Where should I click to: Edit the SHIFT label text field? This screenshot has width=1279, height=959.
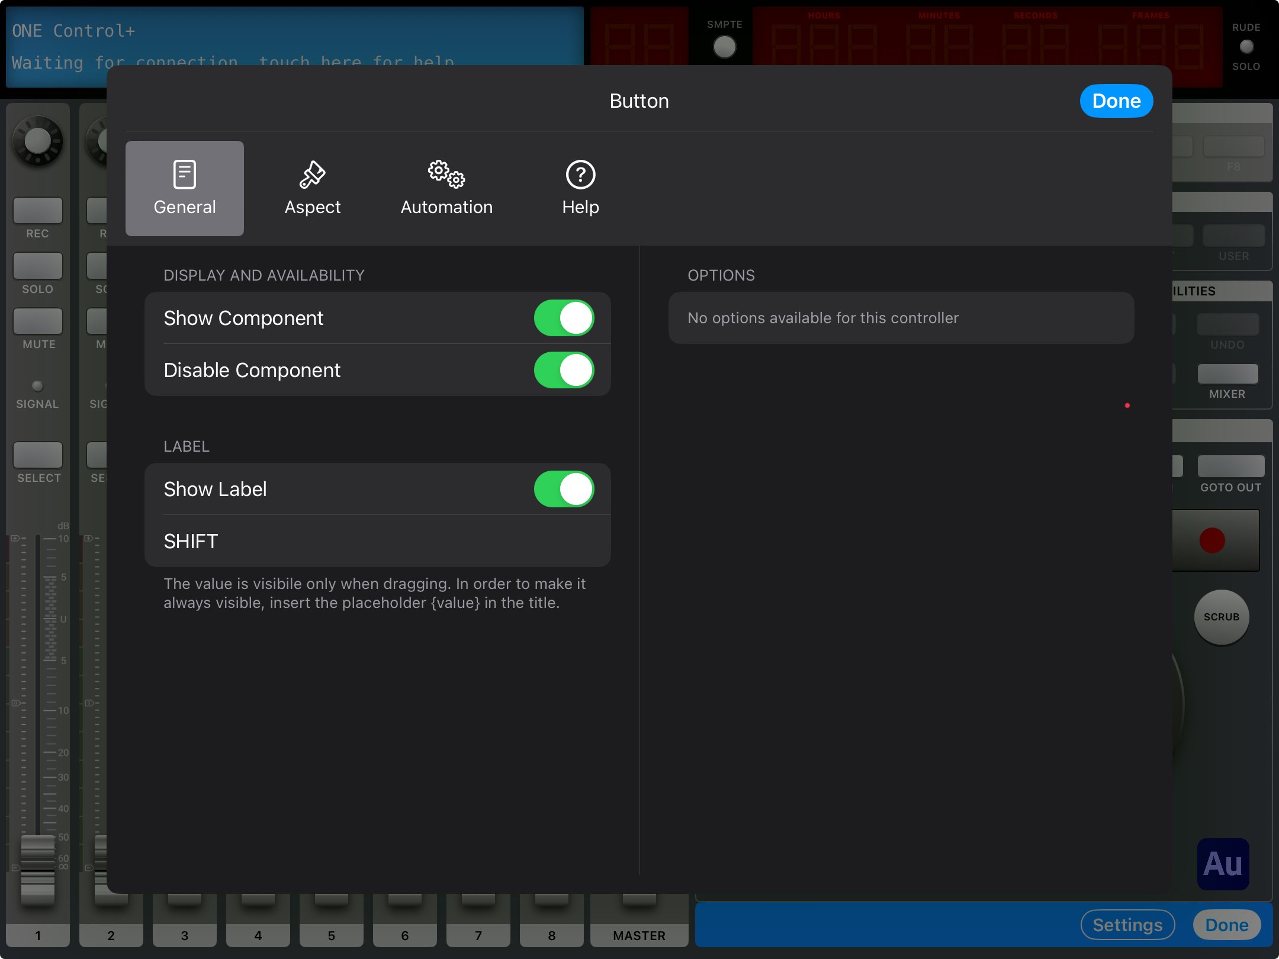tap(378, 541)
